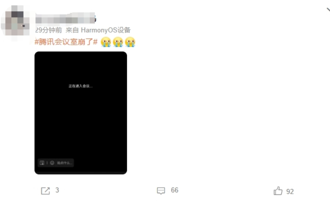Viewport: 330px width, 201px height.
Task: Open the black meeting screenshot image
Action: (x=80, y=113)
